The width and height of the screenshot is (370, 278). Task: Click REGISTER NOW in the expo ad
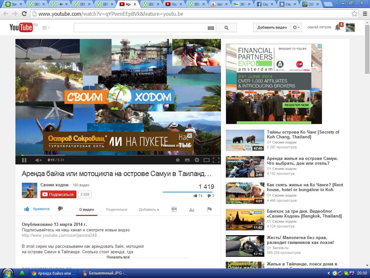[296, 105]
